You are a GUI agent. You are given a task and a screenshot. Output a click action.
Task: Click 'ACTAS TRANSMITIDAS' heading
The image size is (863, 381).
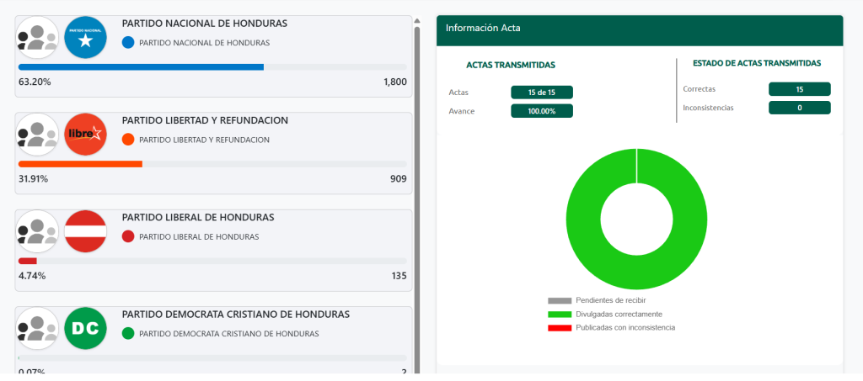[x=511, y=65]
